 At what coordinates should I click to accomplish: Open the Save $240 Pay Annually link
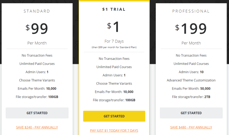pos(37,127)
